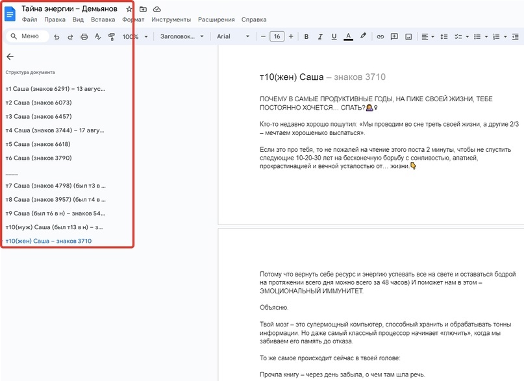Open the Вид menu

point(78,19)
